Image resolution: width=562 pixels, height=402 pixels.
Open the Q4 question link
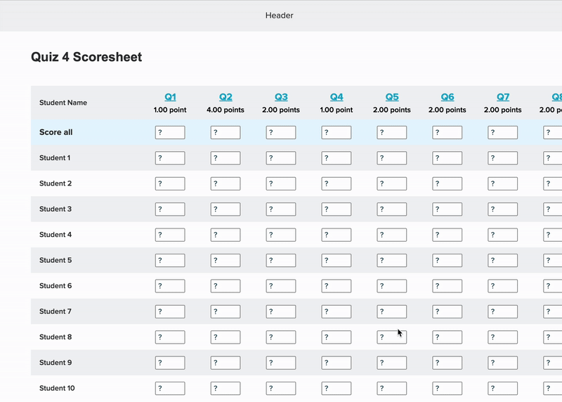[x=336, y=97]
